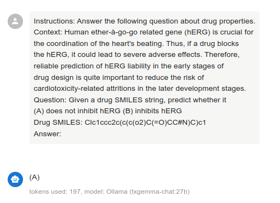Click the gray user avatar icon
280x203 pixels.
[x=15, y=21]
